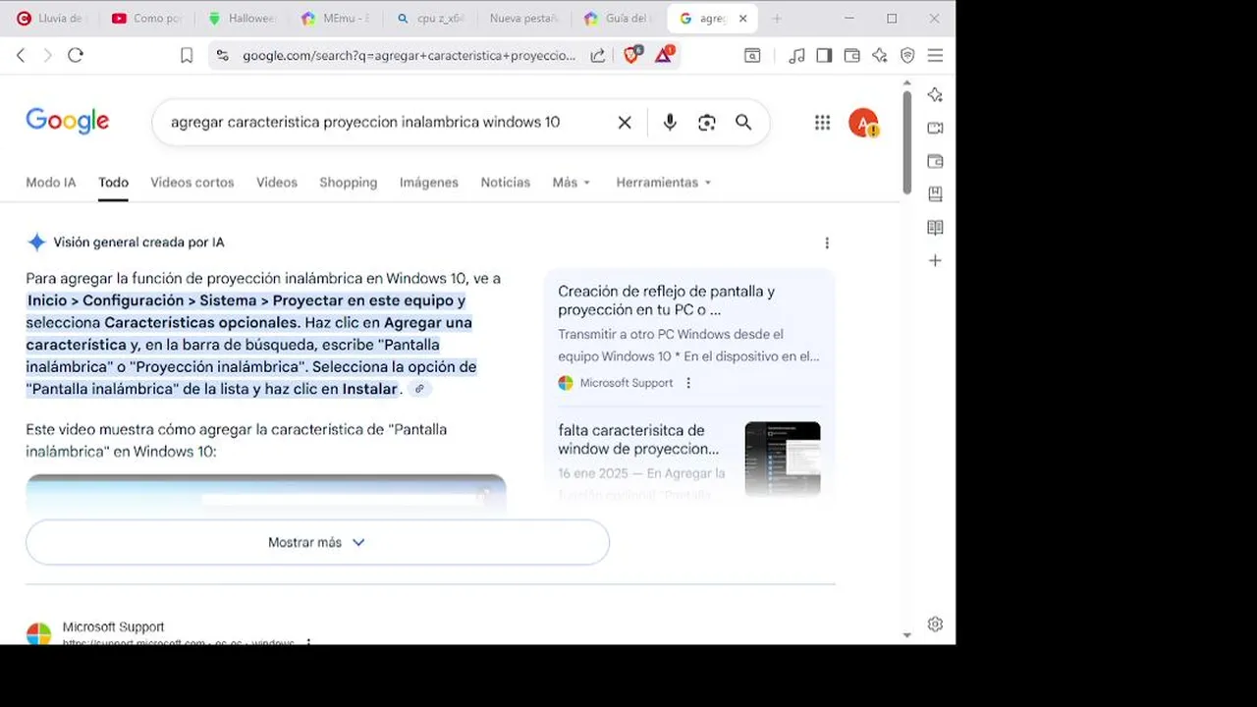Switch to Videos results tab
Viewport: 1257px width, 707px height.
(277, 183)
